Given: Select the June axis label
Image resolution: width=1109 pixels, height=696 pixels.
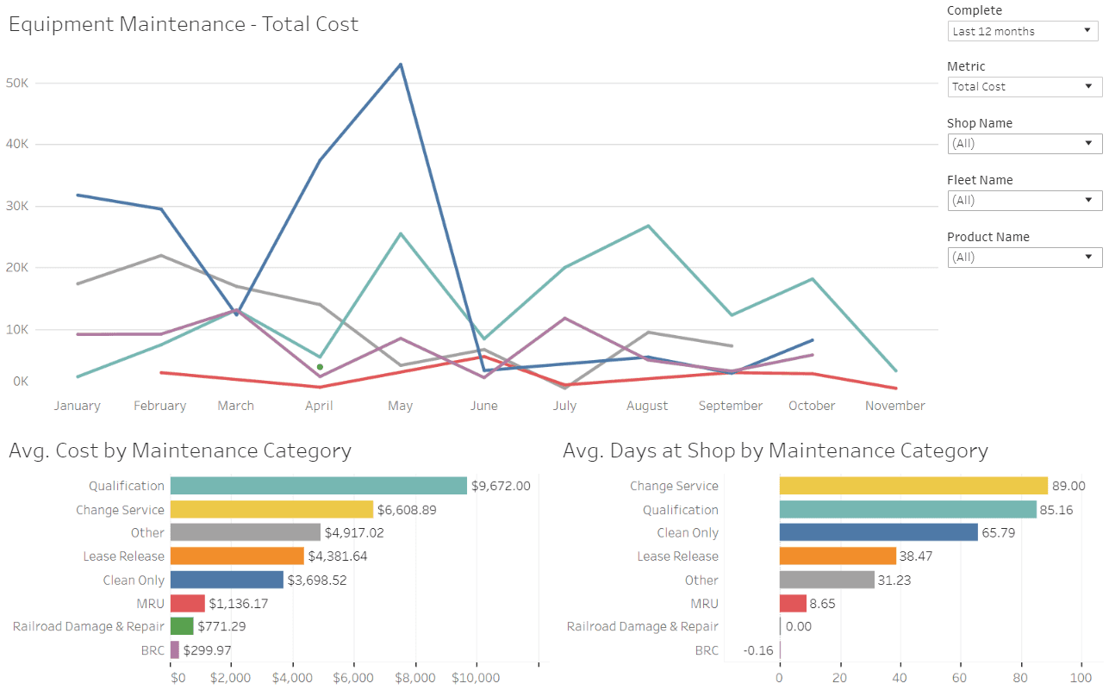Looking at the screenshot, I should click(x=483, y=405).
